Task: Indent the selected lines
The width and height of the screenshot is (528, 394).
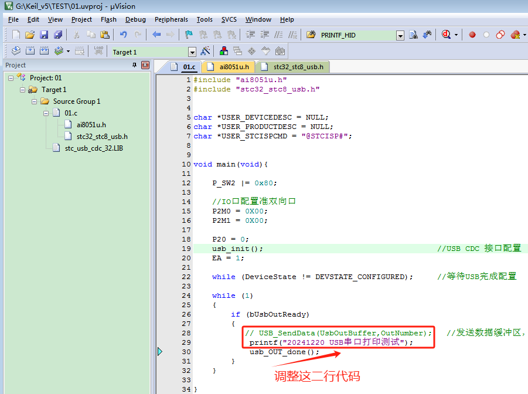Action: click(x=250, y=35)
